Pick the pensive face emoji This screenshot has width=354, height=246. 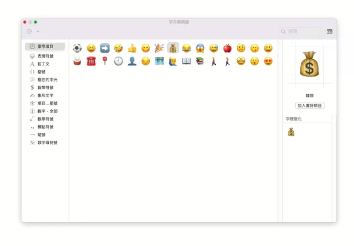tap(145, 61)
